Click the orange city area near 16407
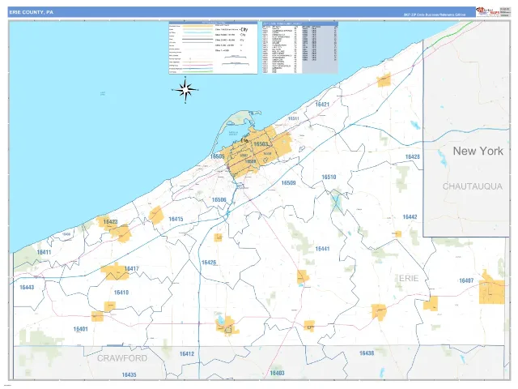The width and height of the screenshot is (518, 389). tap(491, 288)
